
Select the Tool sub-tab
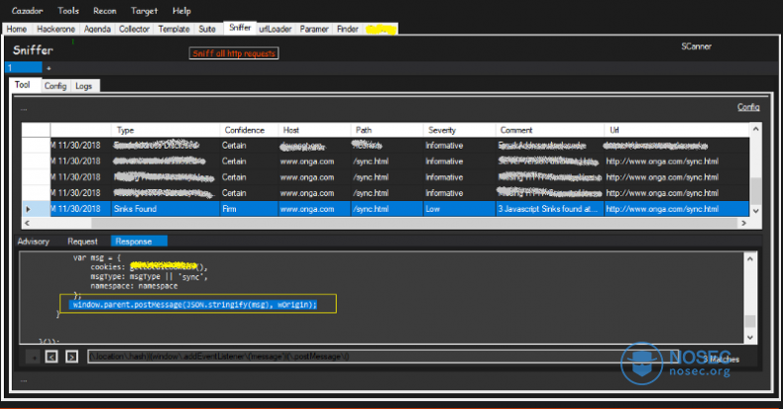(23, 85)
